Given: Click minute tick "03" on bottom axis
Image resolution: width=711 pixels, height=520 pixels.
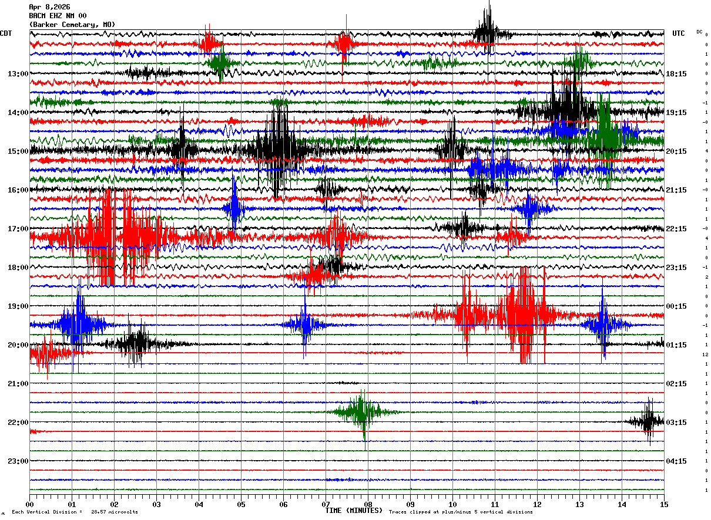Looking at the screenshot, I should (156, 504).
